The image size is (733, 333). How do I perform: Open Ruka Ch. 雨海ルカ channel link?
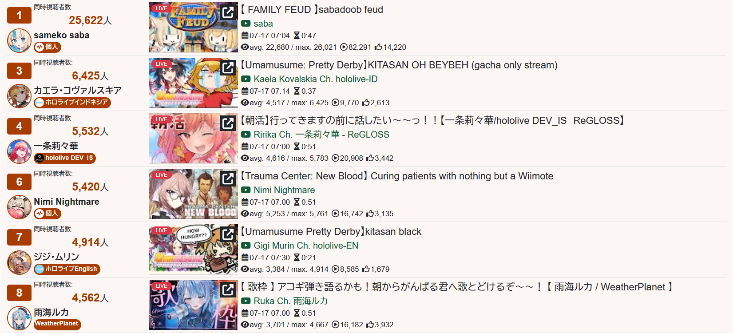(290, 301)
